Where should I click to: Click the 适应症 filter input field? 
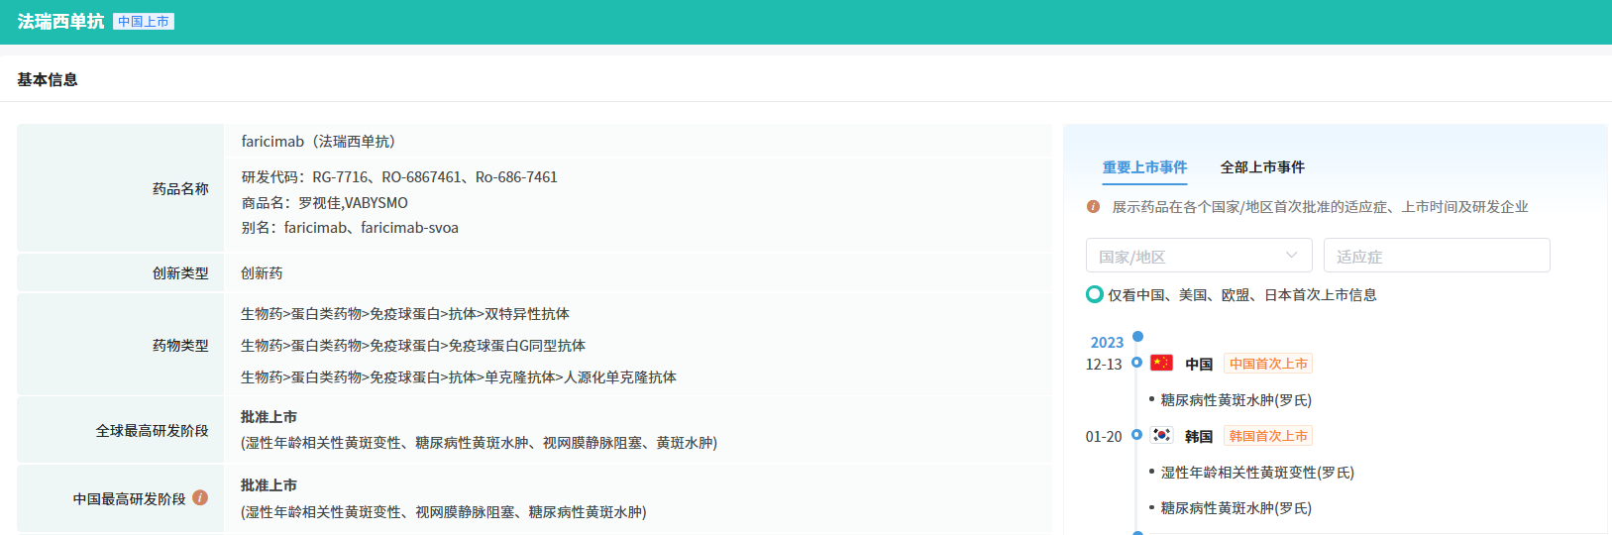pos(1437,256)
